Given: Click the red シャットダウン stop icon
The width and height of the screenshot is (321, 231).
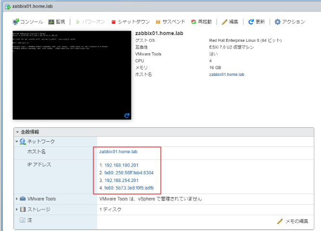Looking at the screenshot, I should pyautogui.click(x=114, y=22).
